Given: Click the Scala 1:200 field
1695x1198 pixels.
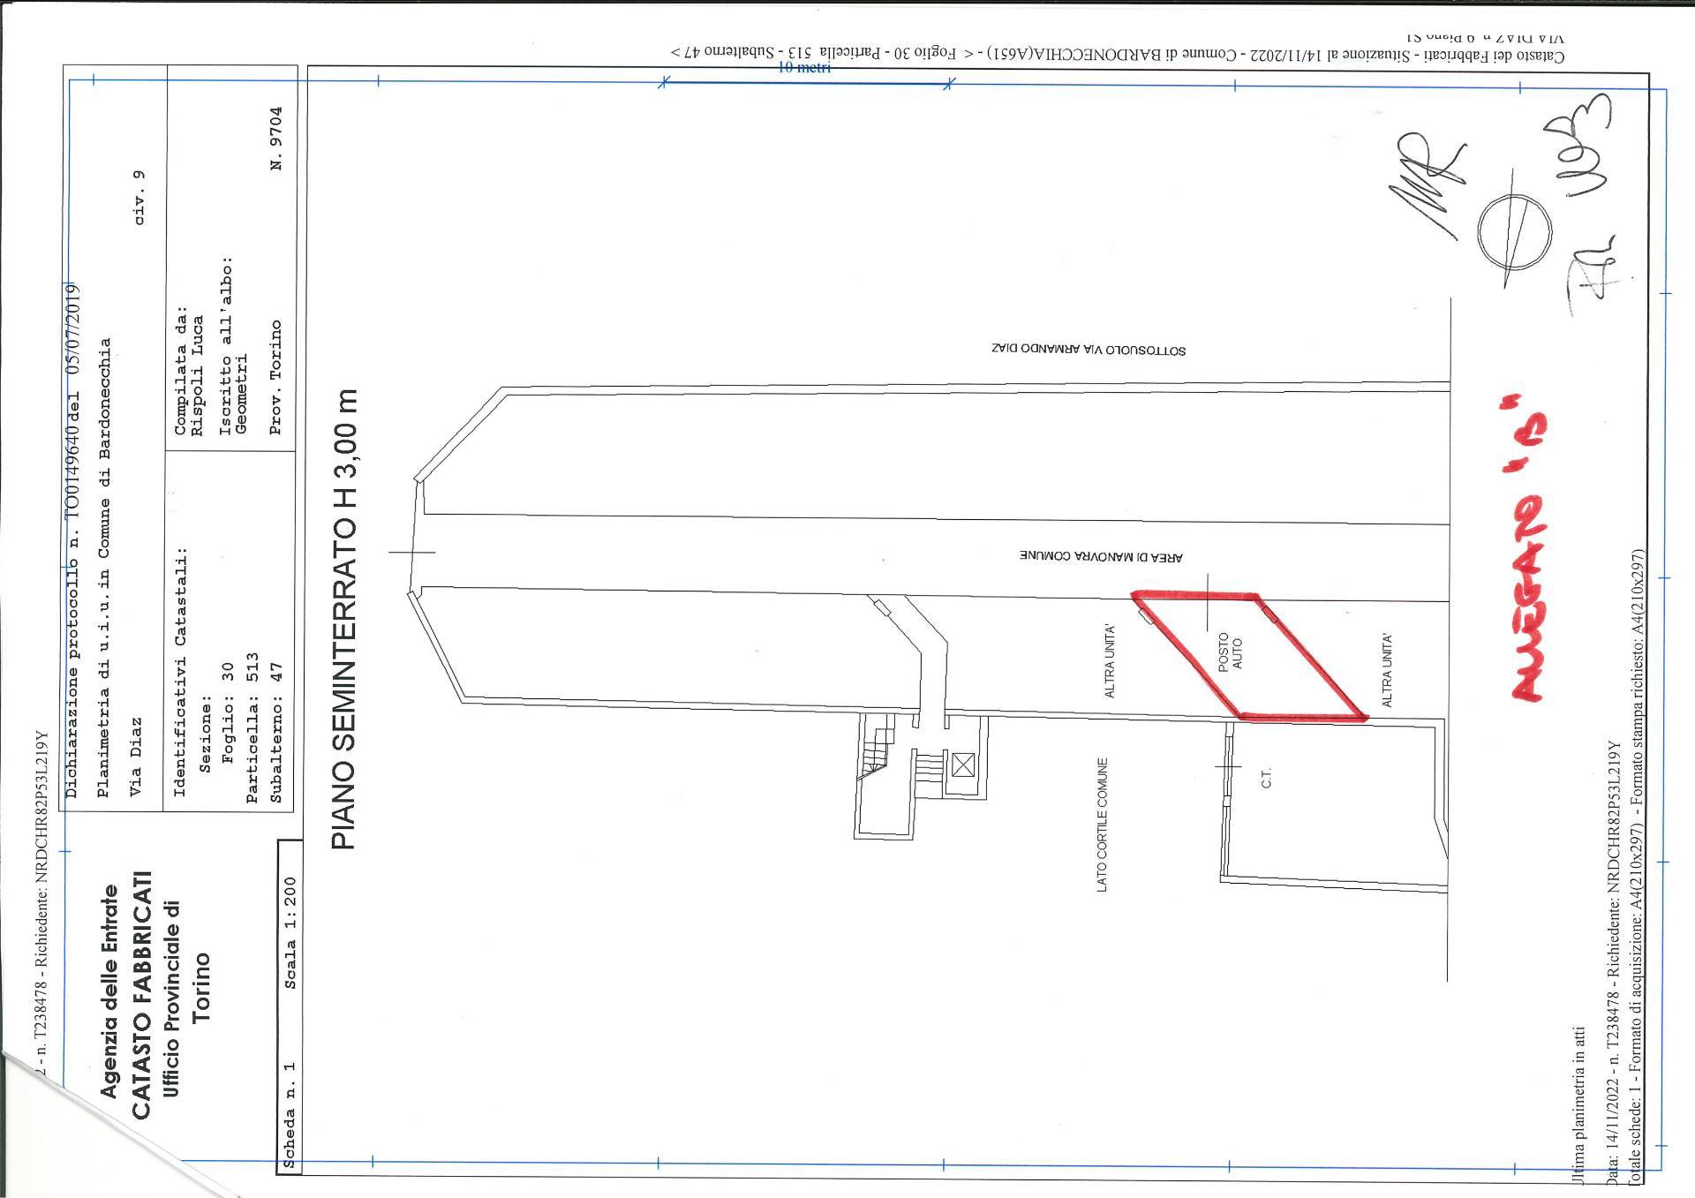Looking at the screenshot, I should coord(290,932).
